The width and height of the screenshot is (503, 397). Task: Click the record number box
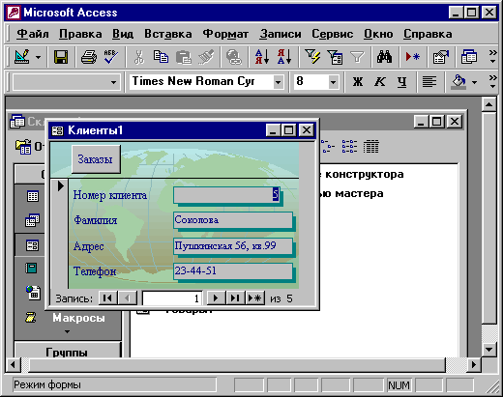172,298
